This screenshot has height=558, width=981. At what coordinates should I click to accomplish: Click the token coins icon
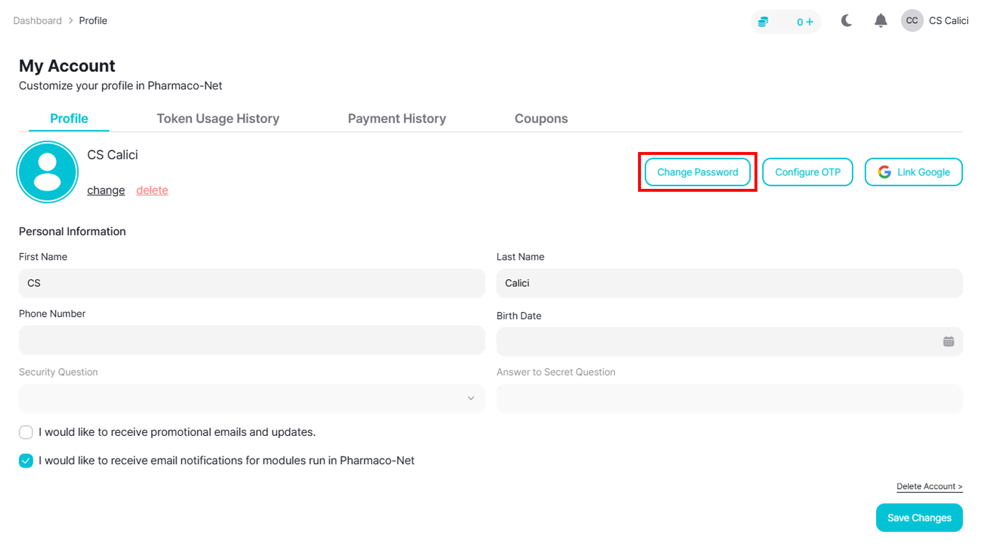[763, 22]
